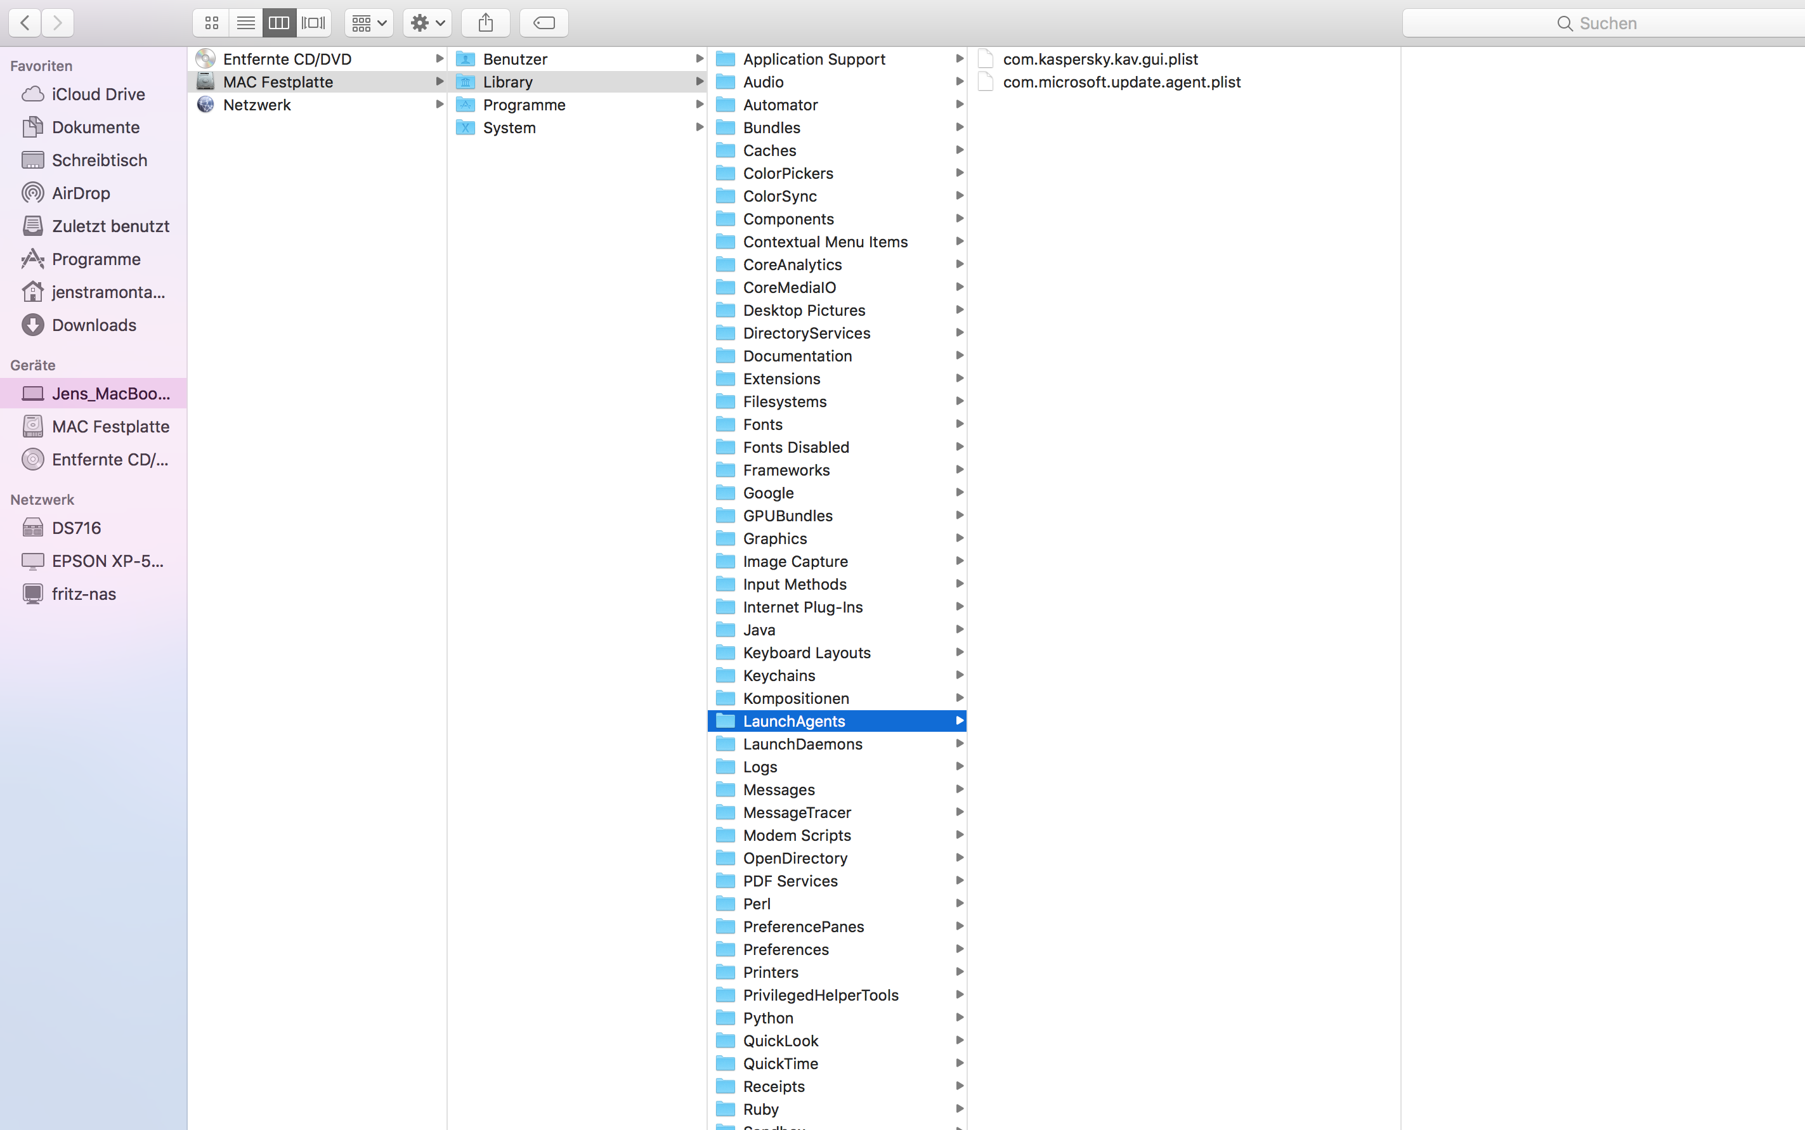Click the Suchen search field
The height and width of the screenshot is (1130, 1805).
1607,23
